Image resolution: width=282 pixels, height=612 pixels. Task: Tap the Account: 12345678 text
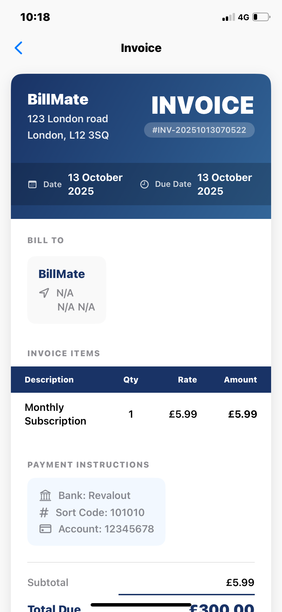coord(106,529)
